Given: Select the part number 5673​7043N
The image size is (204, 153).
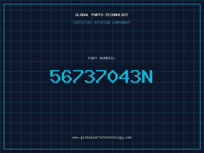Looking at the screenshot, I should point(101,76).
